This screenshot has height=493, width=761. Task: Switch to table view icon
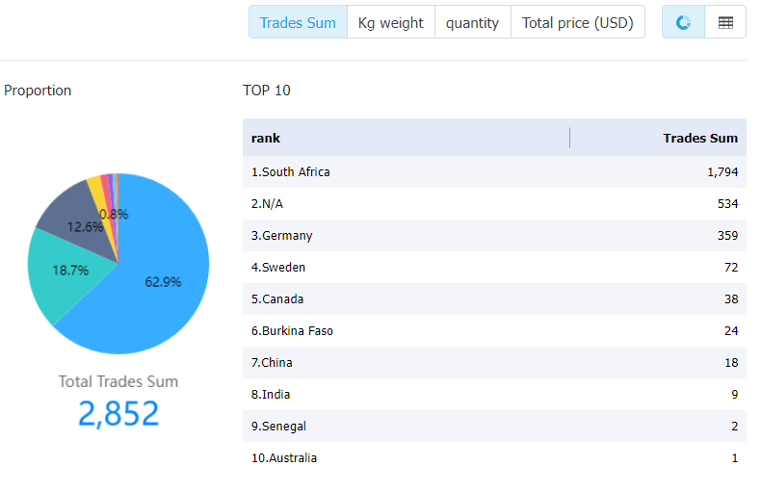[x=725, y=22]
